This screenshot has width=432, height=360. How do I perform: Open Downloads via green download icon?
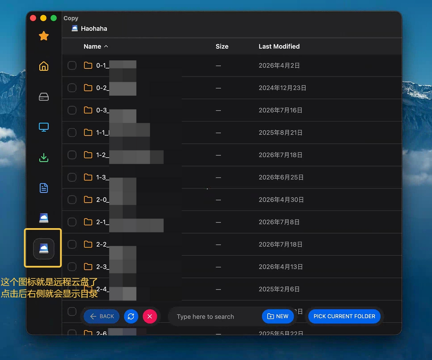coord(44,157)
